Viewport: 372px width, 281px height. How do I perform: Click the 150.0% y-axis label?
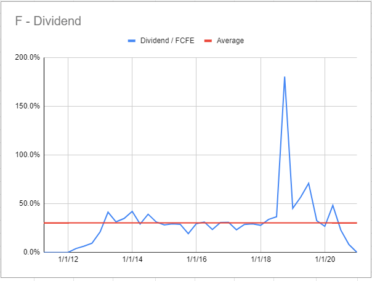(x=28, y=106)
